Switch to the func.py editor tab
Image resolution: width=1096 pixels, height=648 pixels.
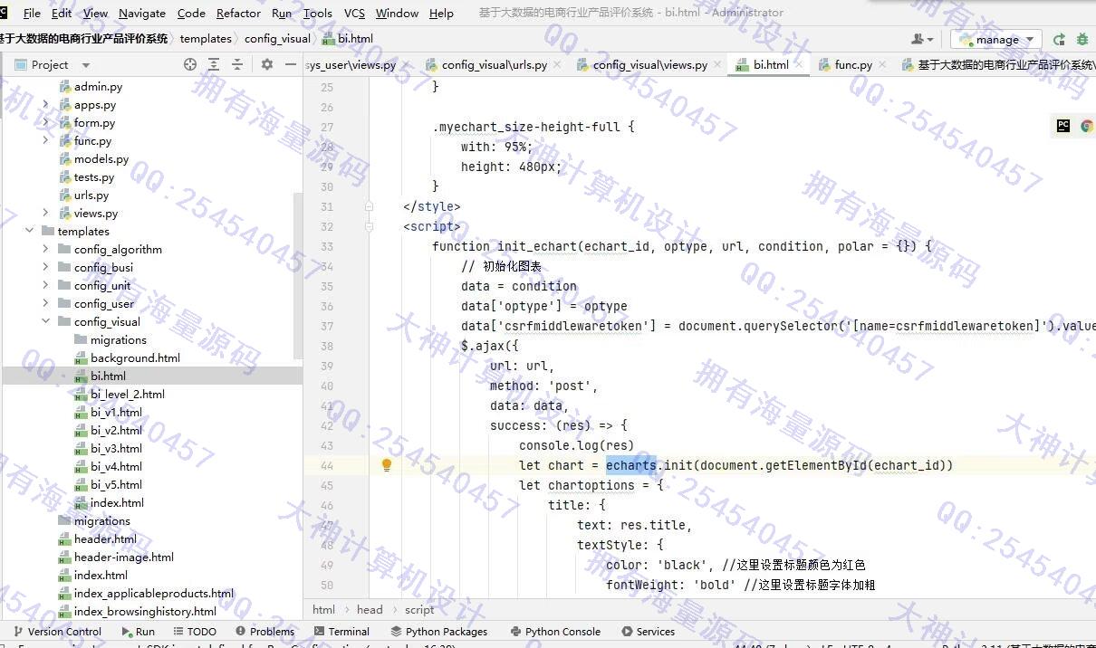pyautogui.click(x=853, y=65)
